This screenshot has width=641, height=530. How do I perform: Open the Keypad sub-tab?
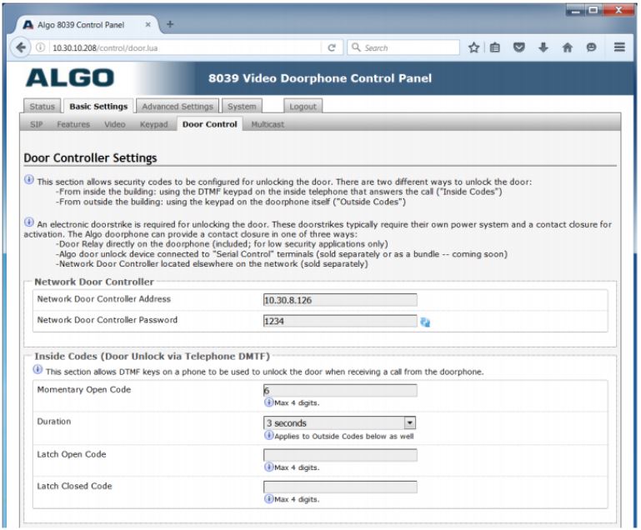[x=153, y=124]
